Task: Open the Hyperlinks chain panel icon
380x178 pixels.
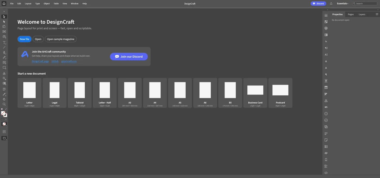Action: coord(326,153)
